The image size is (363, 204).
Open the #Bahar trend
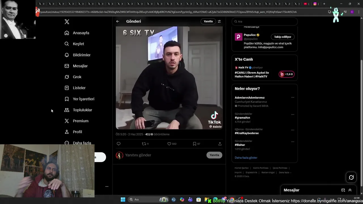click(240, 145)
